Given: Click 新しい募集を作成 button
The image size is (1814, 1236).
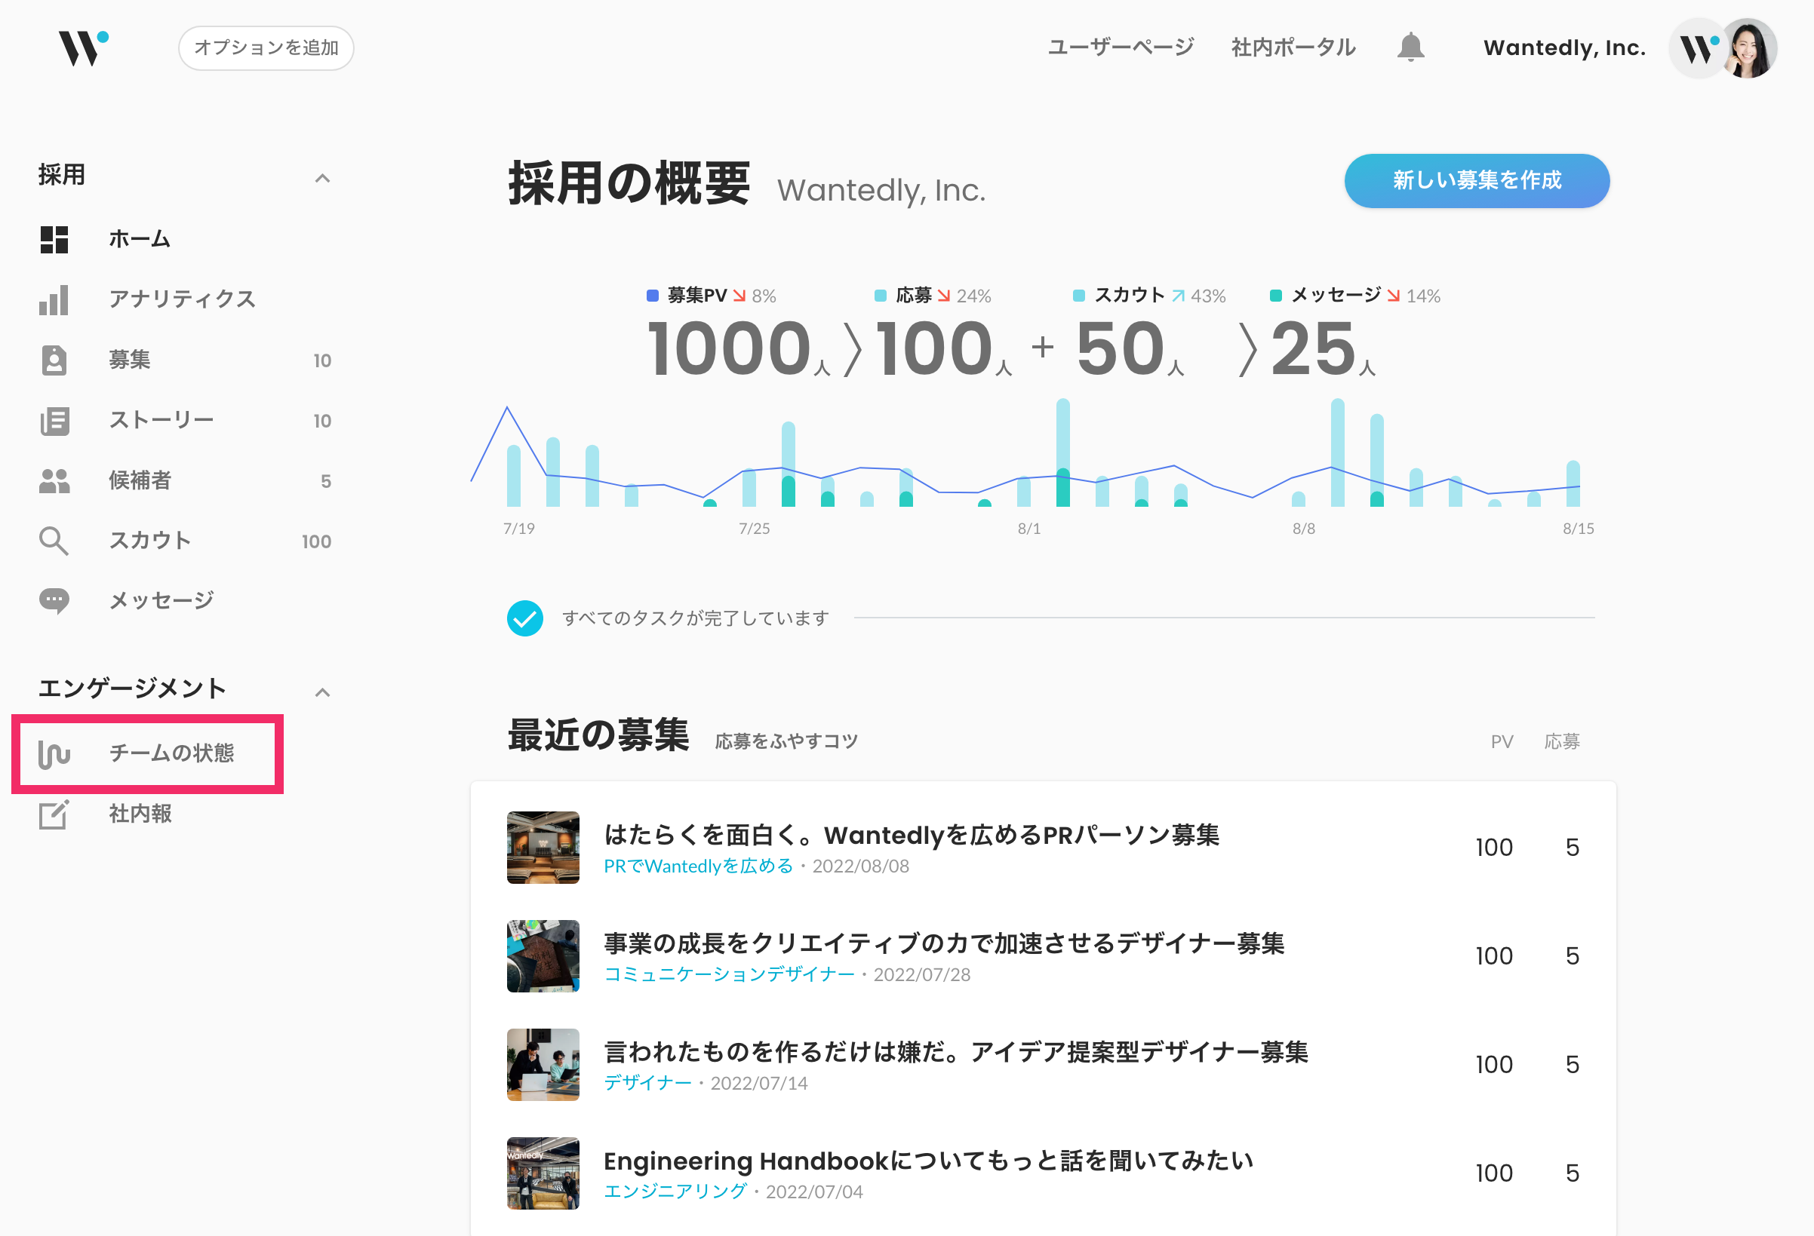Looking at the screenshot, I should coord(1477,180).
